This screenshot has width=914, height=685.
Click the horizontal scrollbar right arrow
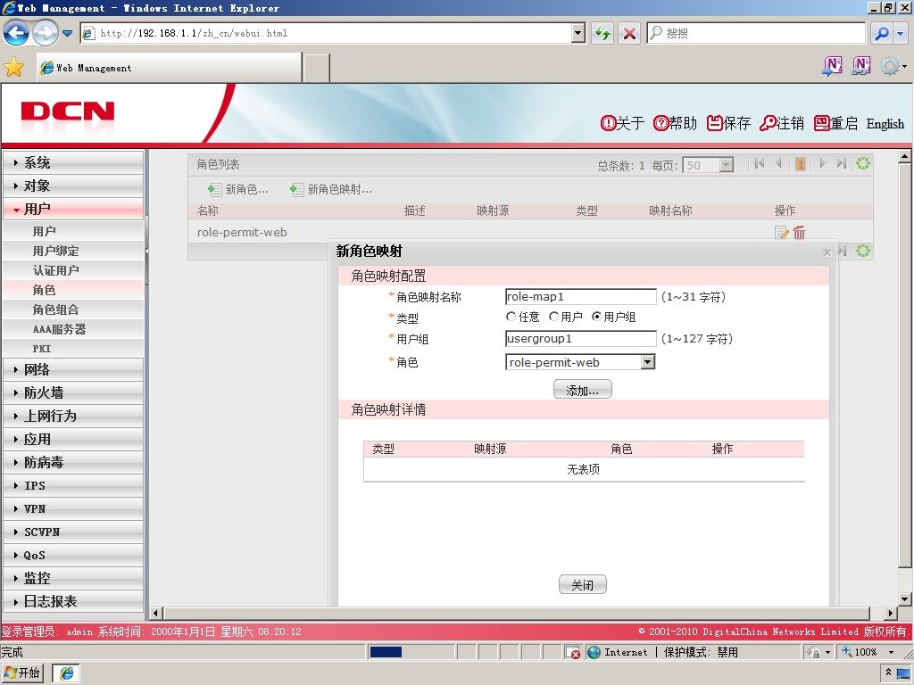point(890,613)
